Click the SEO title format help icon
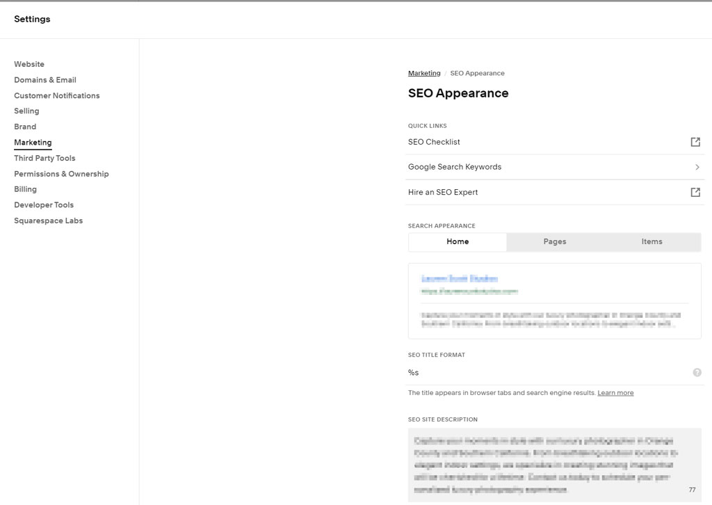This screenshot has height=505, width=712. [697, 372]
